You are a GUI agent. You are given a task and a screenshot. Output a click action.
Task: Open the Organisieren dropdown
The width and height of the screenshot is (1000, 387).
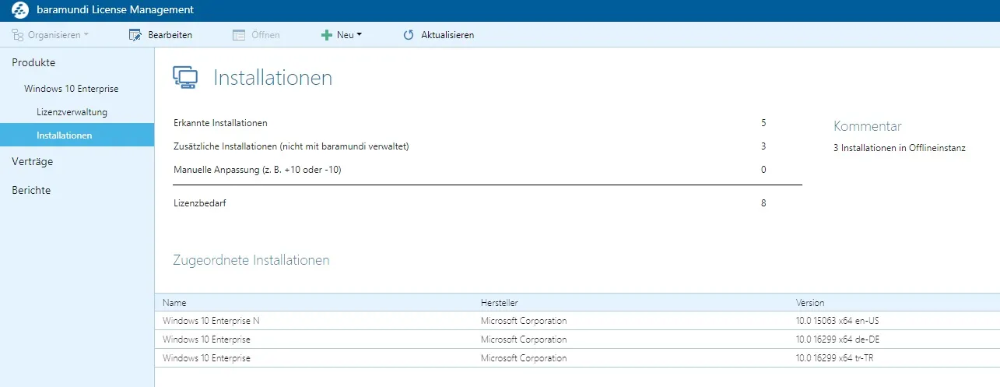click(51, 35)
